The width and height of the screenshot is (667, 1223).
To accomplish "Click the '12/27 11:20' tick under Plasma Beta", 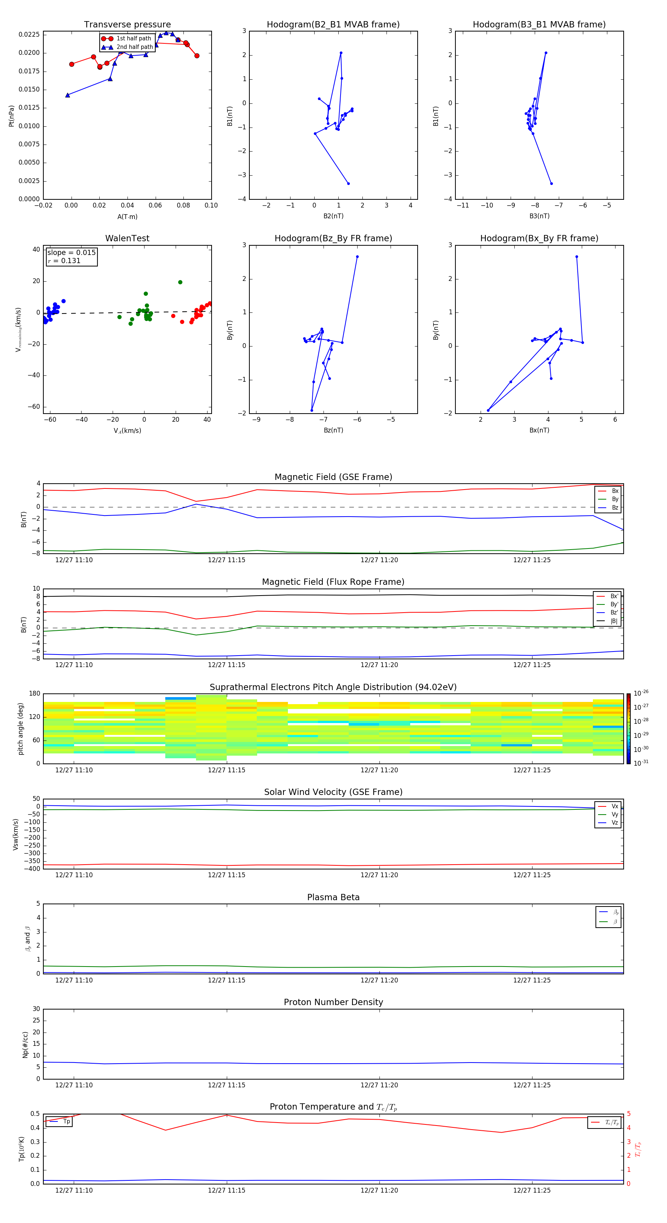I will coord(379,980).
